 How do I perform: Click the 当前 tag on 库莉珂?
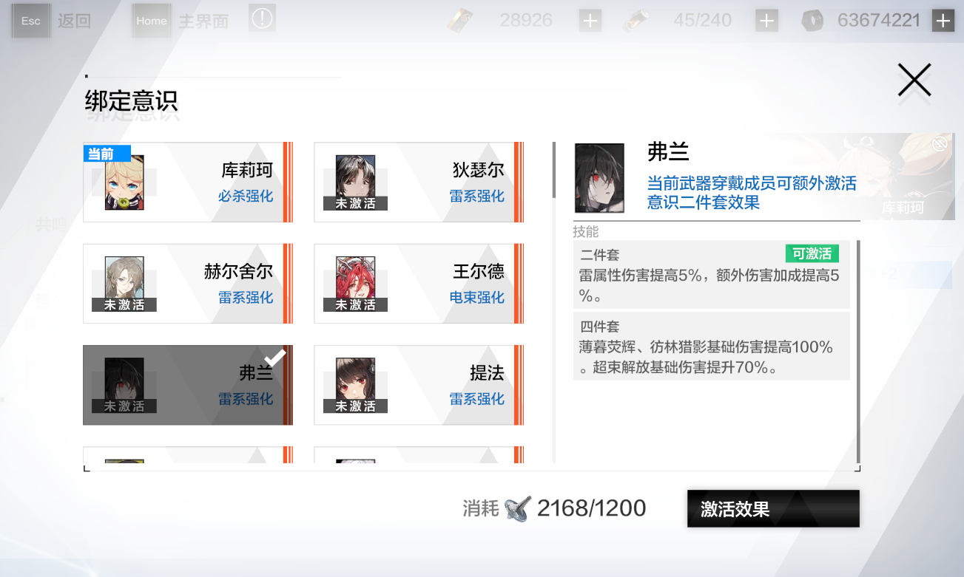[107, 154]
